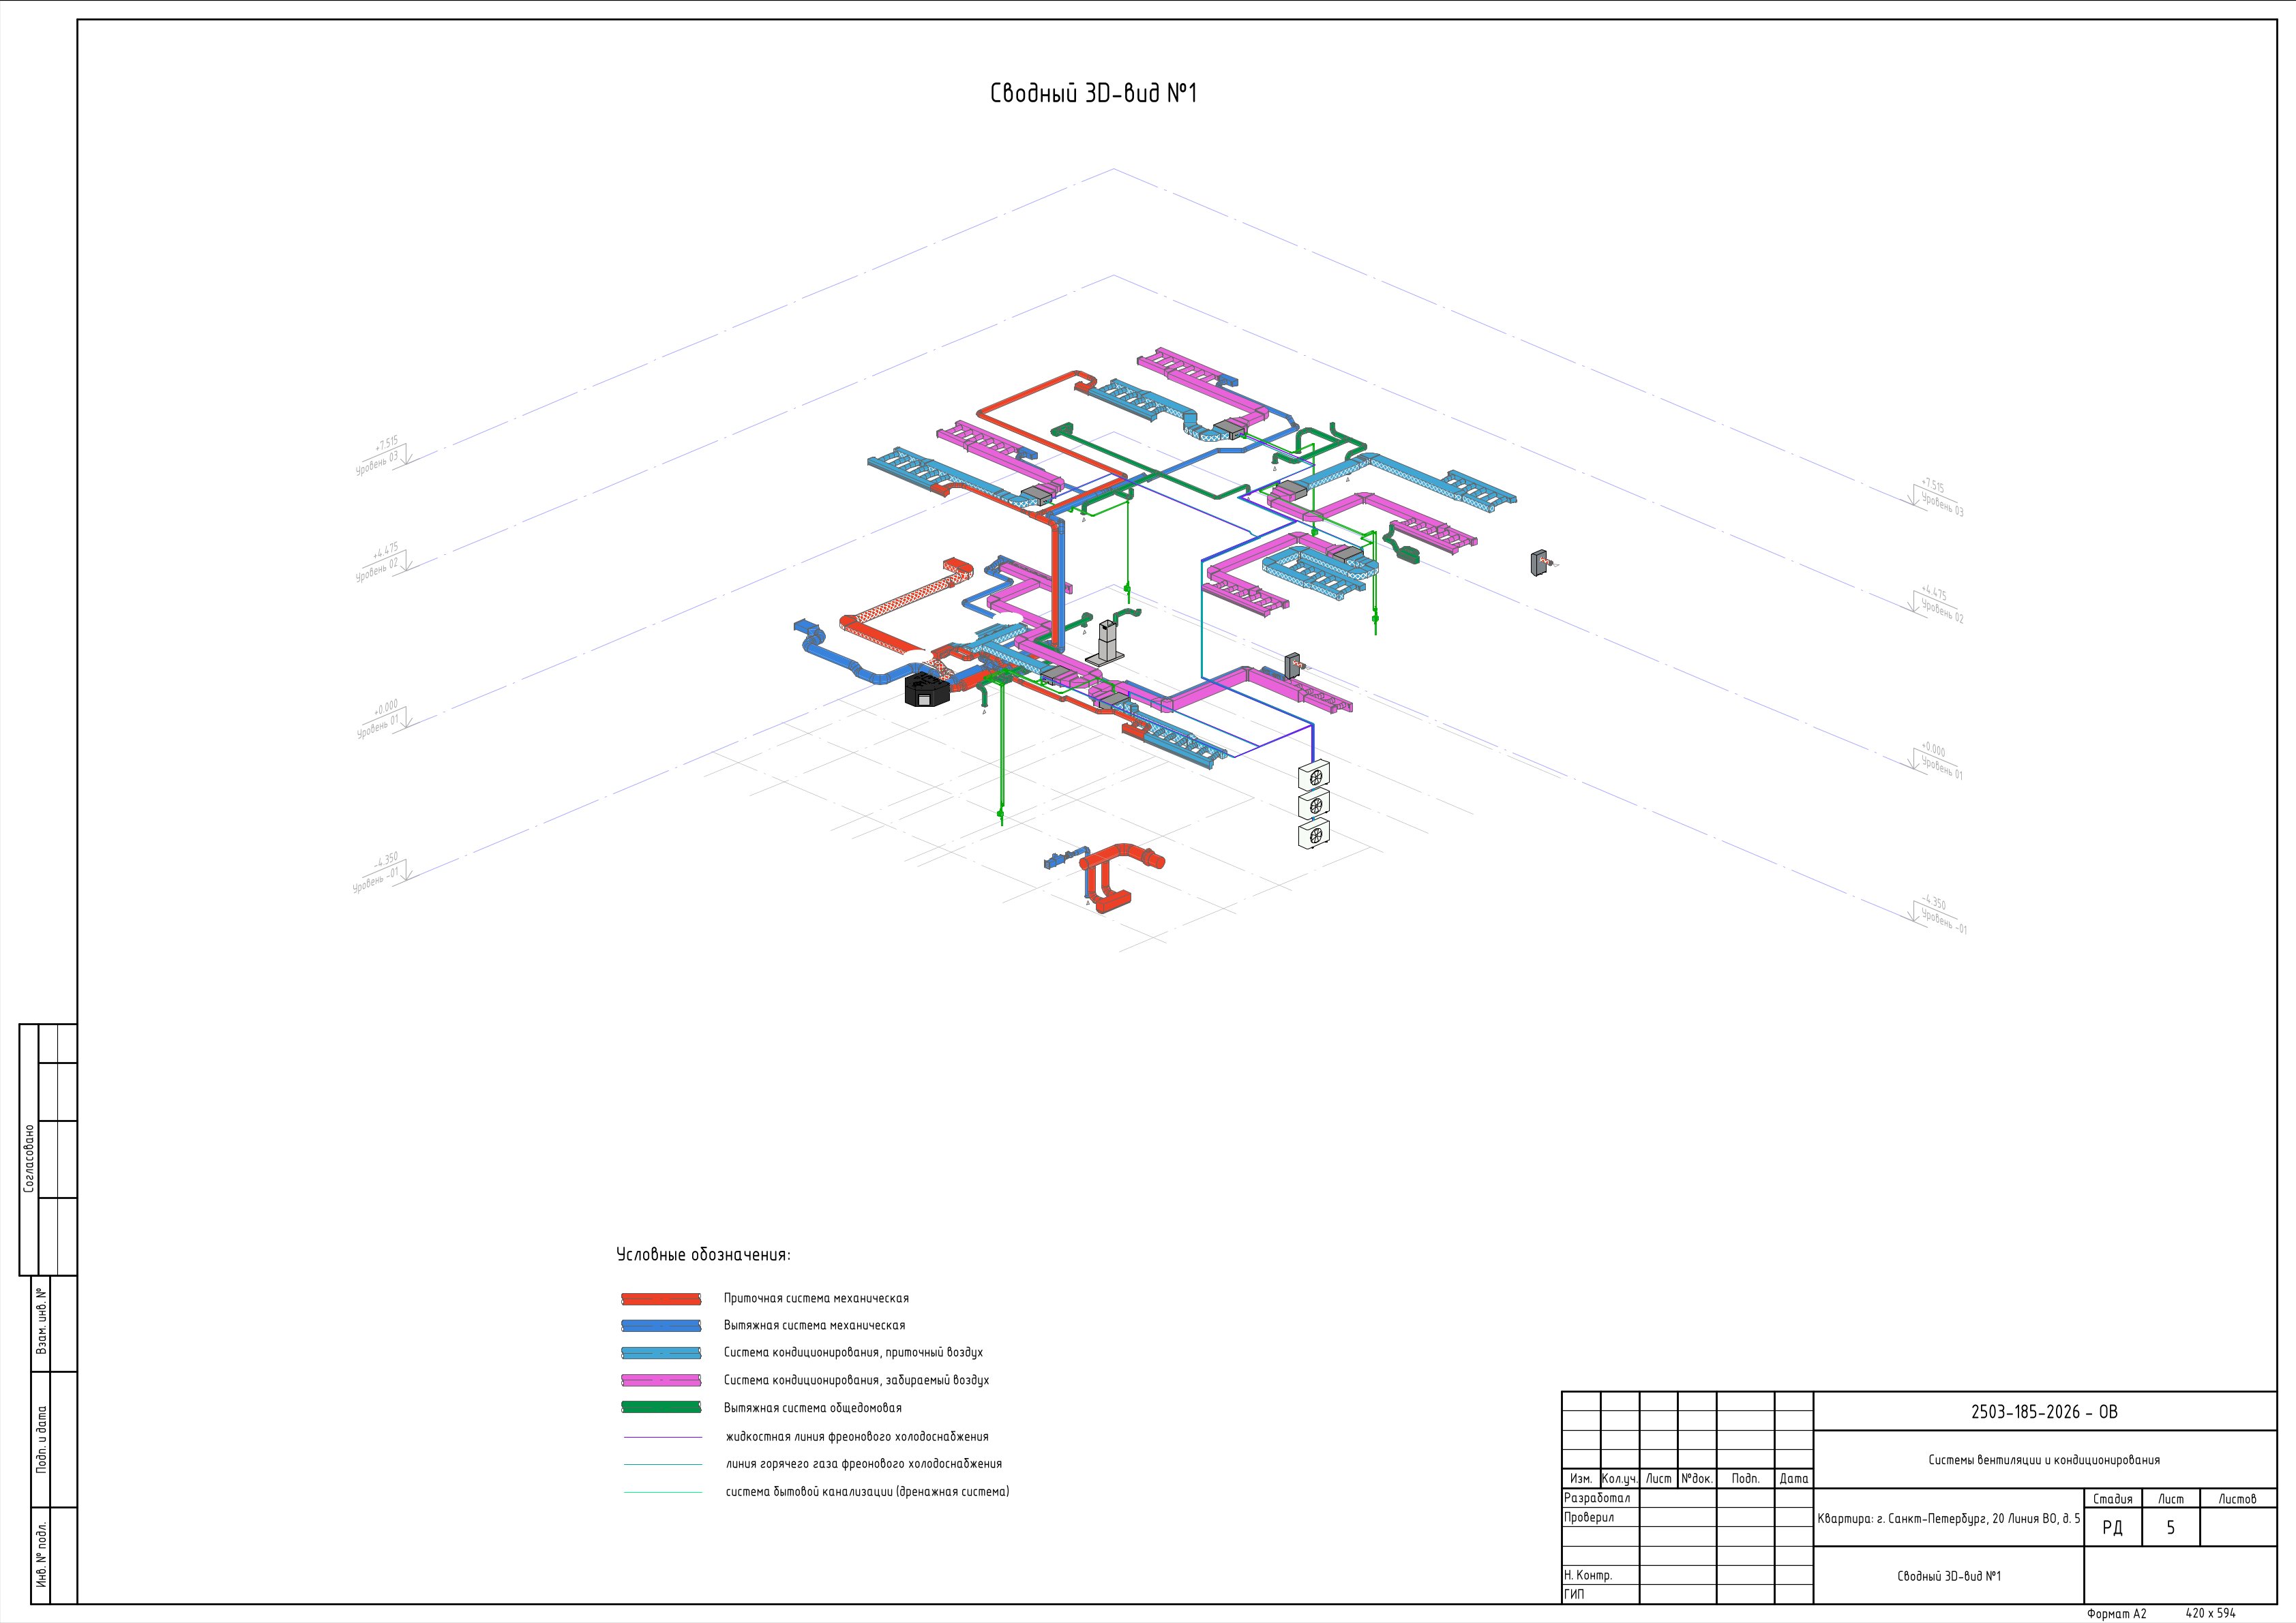The image size is (2296, 1623).
Task: Click the "№док." column header
Action: [1696, 1478]
